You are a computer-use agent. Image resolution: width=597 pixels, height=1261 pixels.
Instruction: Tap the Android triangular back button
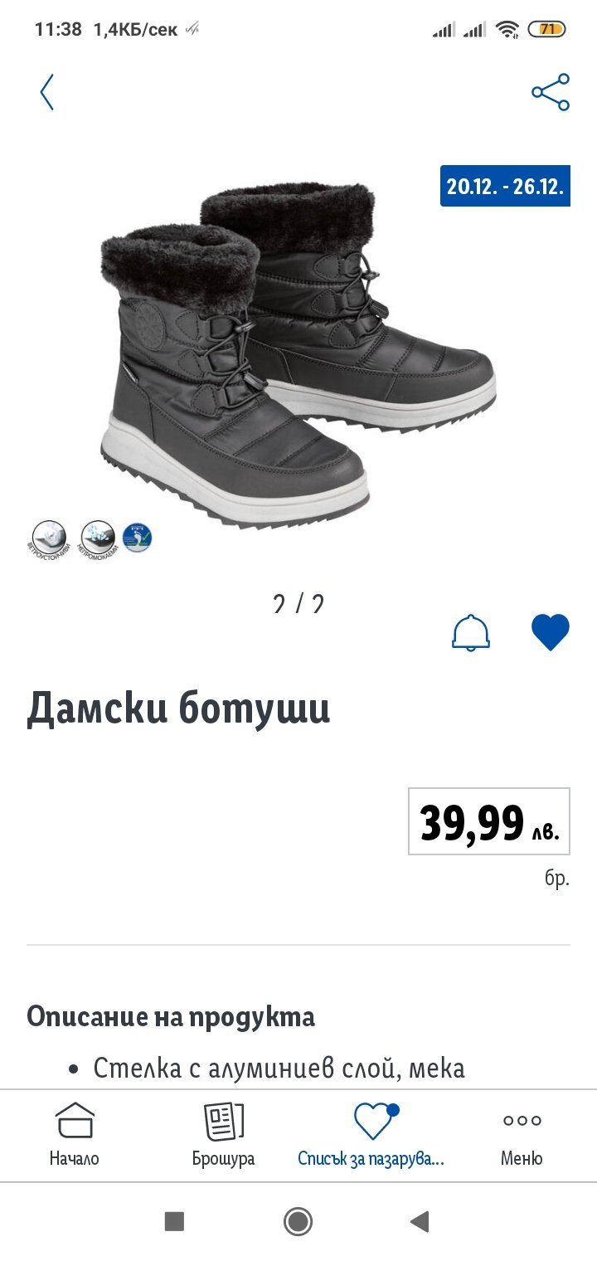tap(420, 1221)
